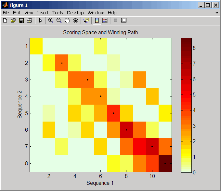
Task: Click the path marker at Sequence 1=6, Sequence 2=4
Action: tap(100, 96)
